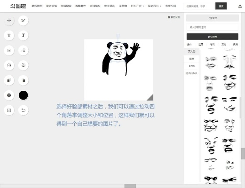Pick the gritted-teeth angry face thumbnail

[229, 146]
